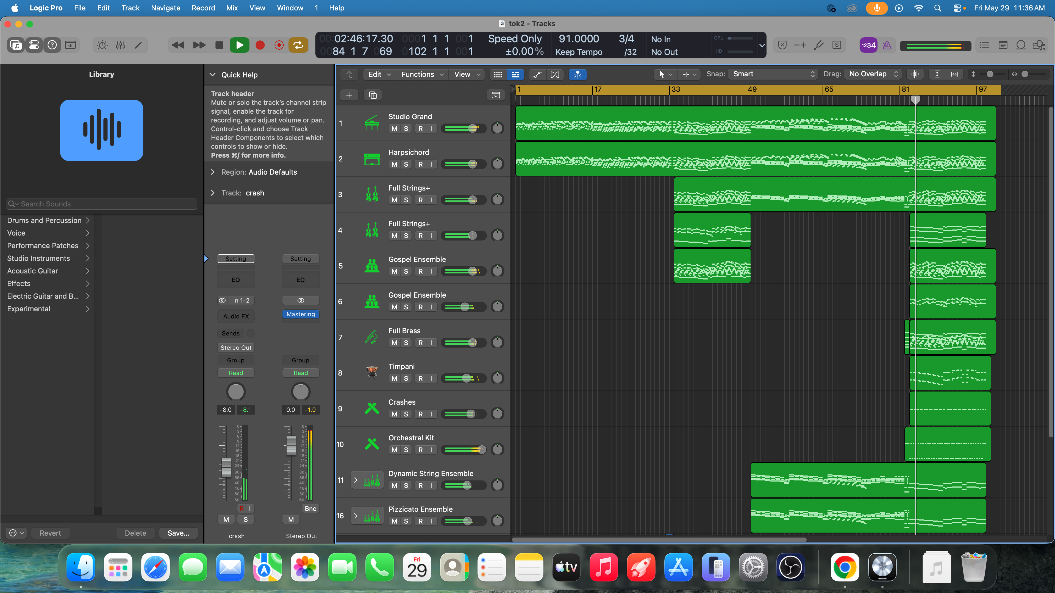Click the Mastering button on Stereo Out strip

tap(301, 314)
